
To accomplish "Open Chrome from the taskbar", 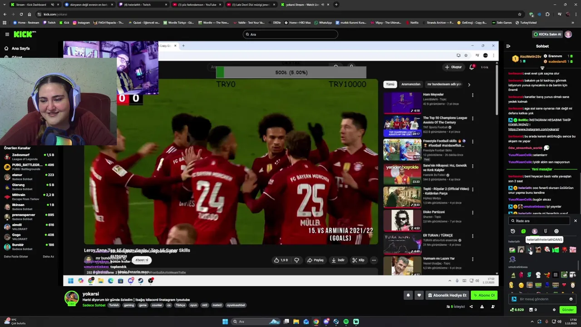I will [x=316, y=322].
